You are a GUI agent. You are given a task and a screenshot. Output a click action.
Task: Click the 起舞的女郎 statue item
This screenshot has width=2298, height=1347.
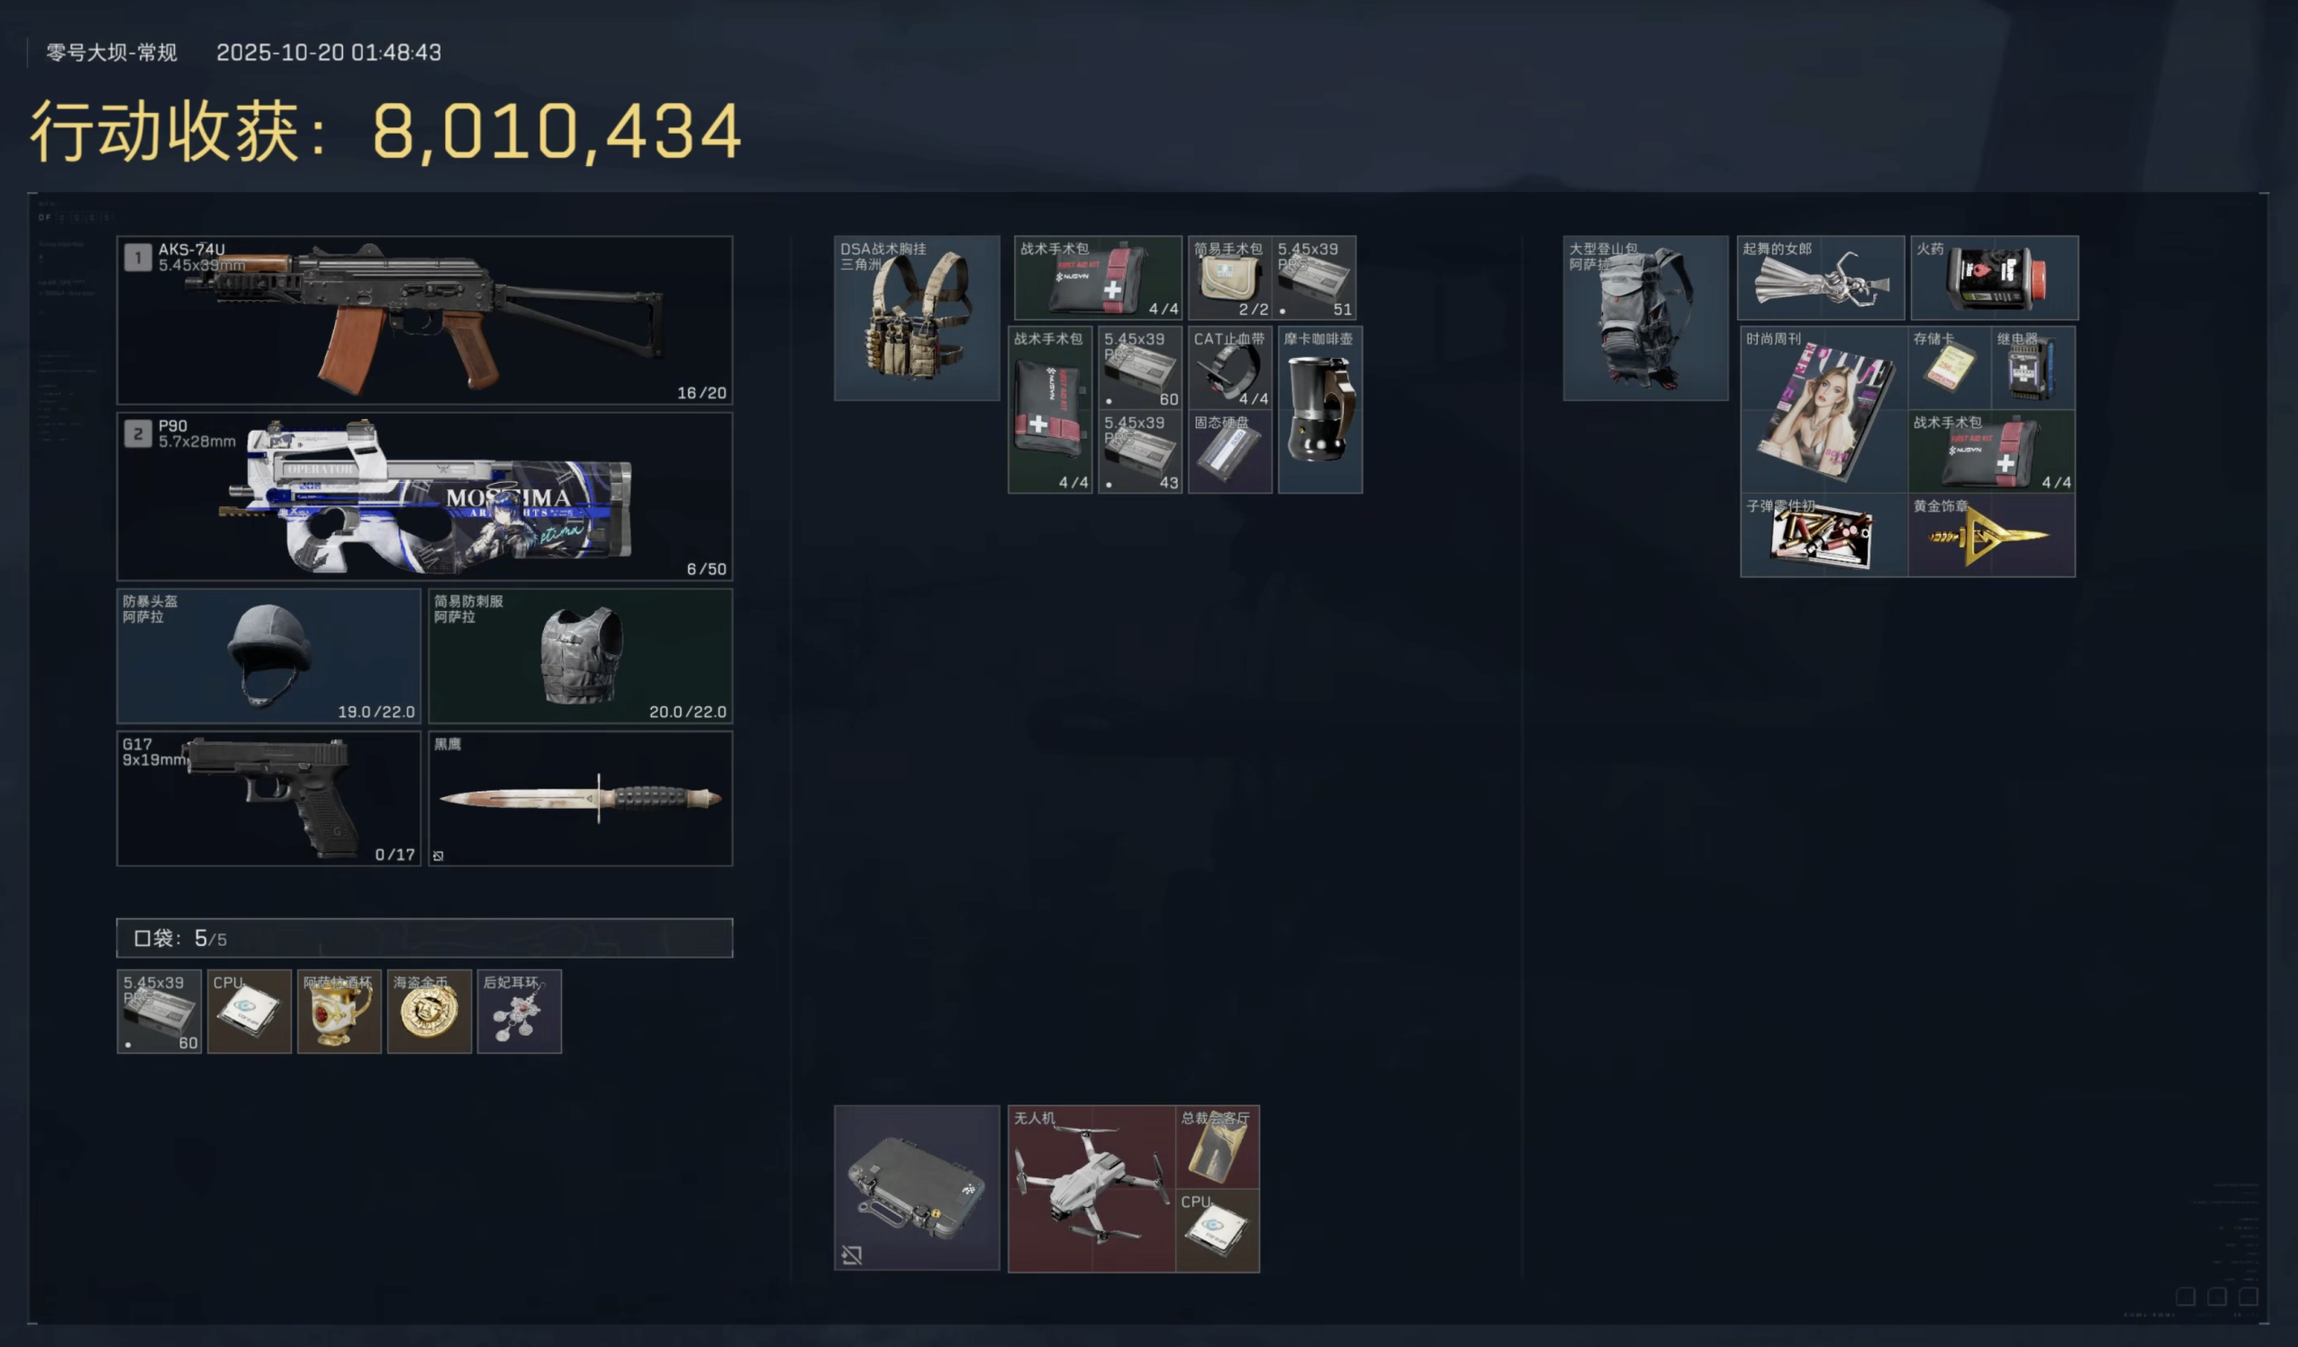pyautogui.click(x=1821, y=278)
